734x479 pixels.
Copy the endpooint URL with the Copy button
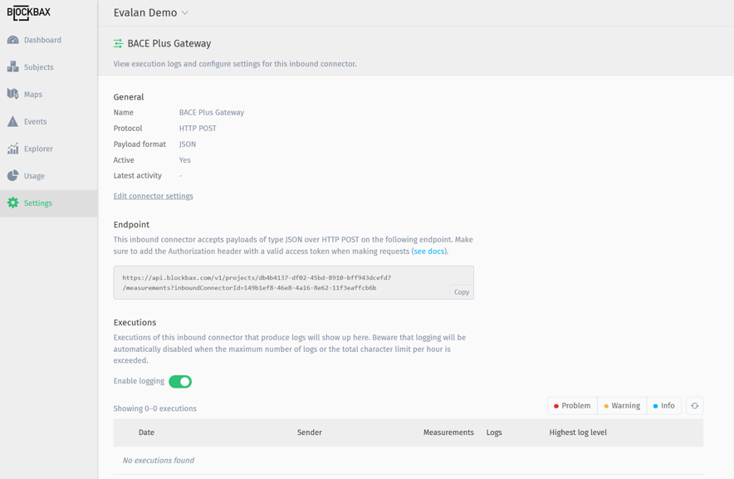tap(461, 291)
